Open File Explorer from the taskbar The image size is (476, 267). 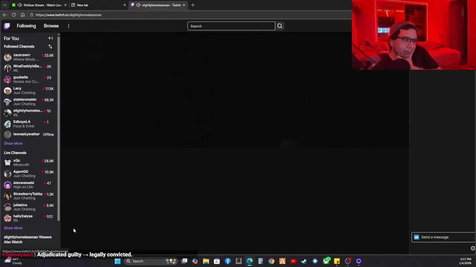pos(206,261)
